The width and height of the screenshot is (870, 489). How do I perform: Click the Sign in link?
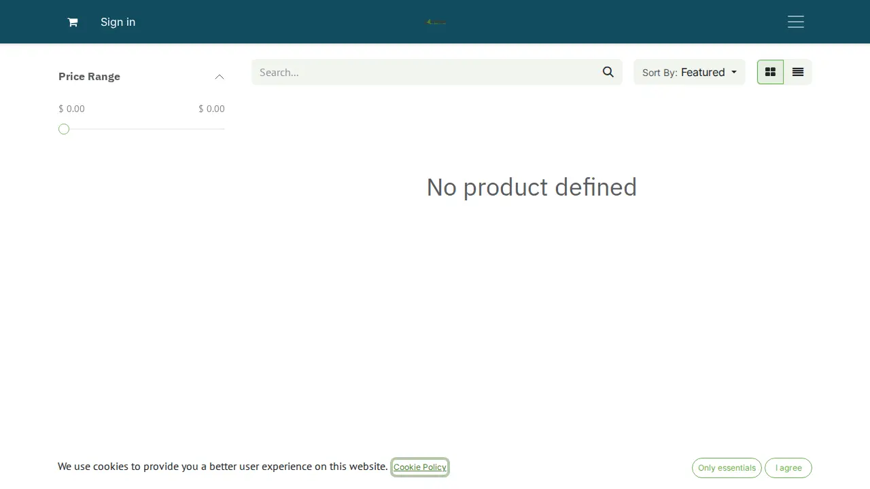coord(118,22)
